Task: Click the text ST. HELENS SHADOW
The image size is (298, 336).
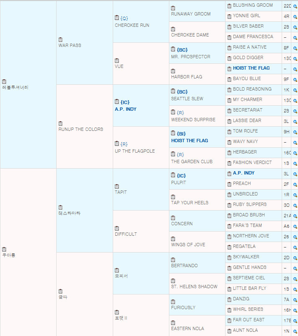Action: [194, 287]
